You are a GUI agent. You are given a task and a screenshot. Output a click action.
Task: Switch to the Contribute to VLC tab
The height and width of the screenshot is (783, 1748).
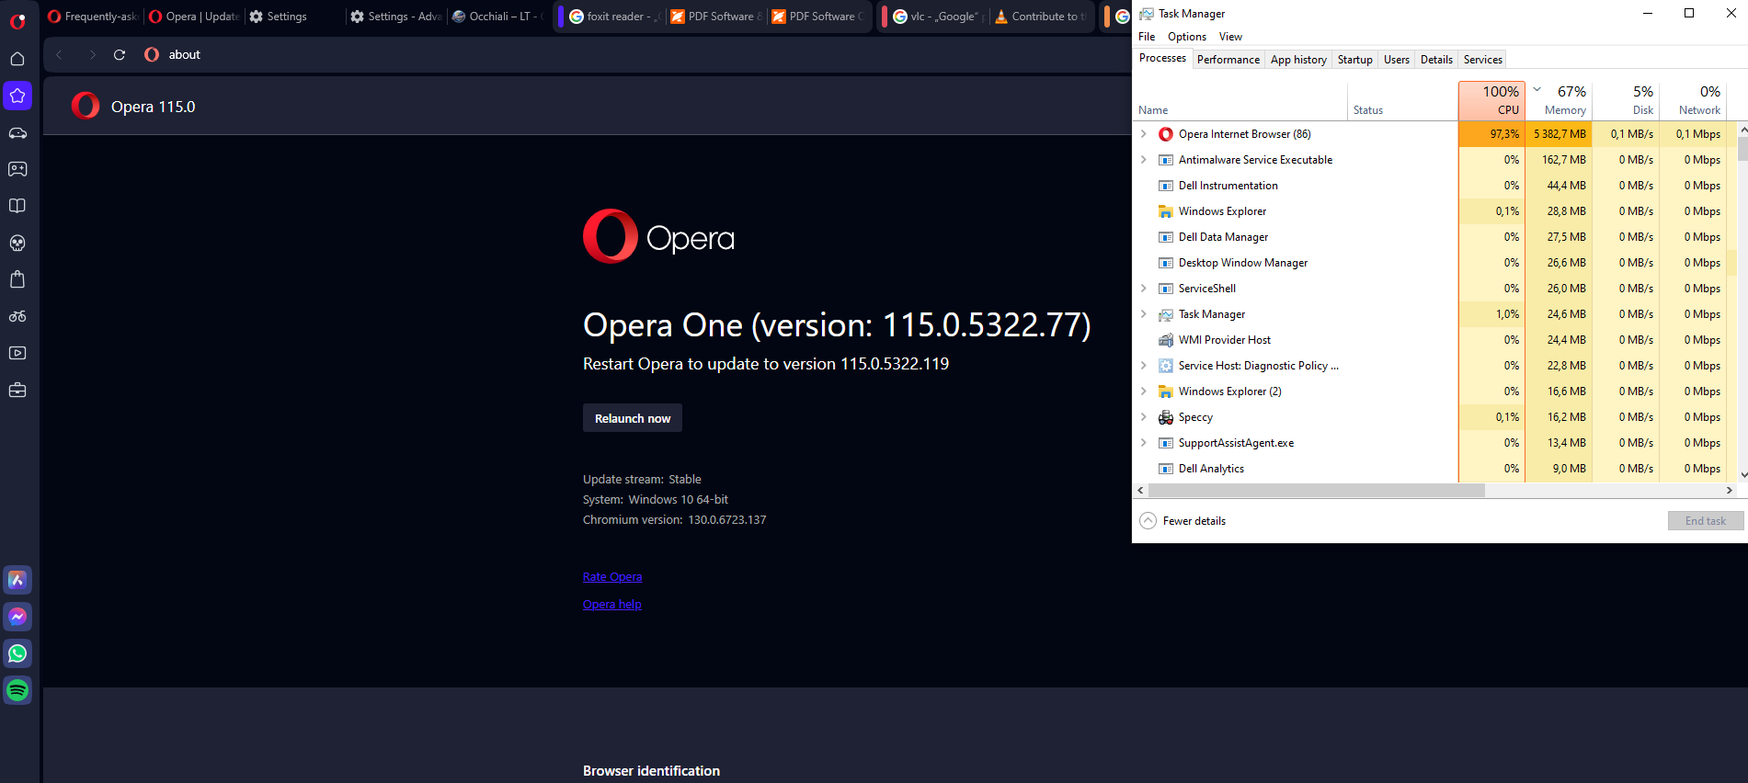click(1042, 17)
